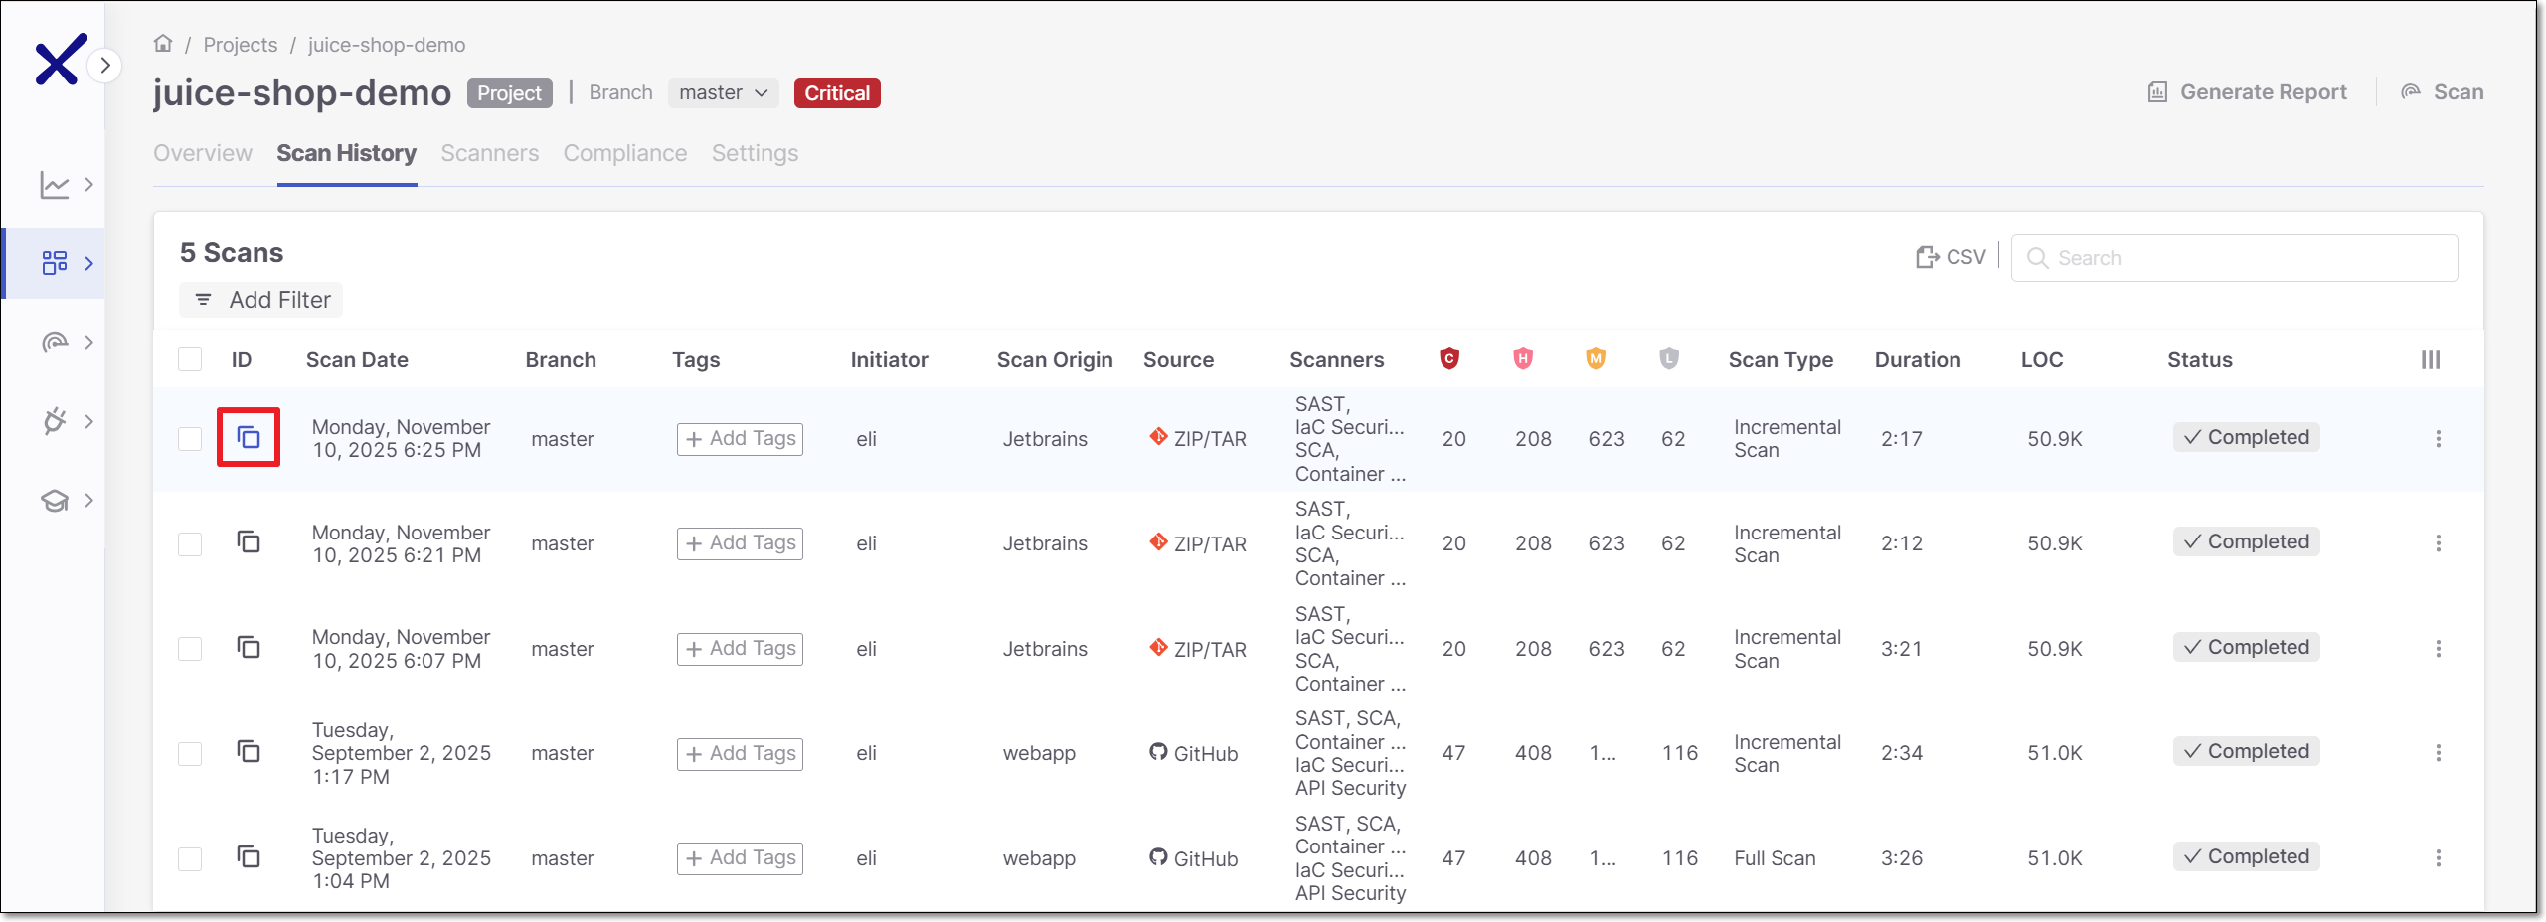The height and width of the screenshot is (922, 2546).
Task: Click the plug integrations icon in sidebar
Action: [x=55, y=421]
